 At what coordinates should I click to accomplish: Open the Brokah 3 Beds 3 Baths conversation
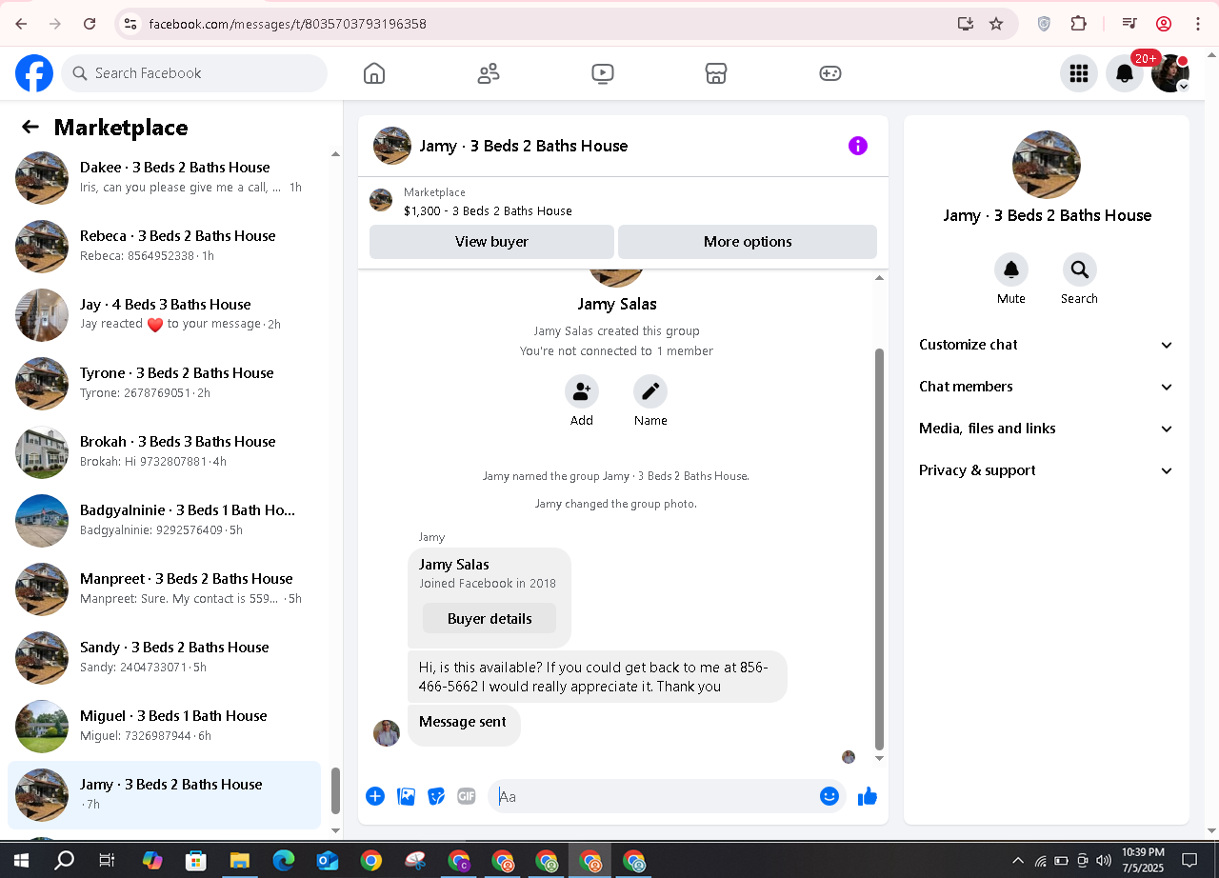click(165, 452)
